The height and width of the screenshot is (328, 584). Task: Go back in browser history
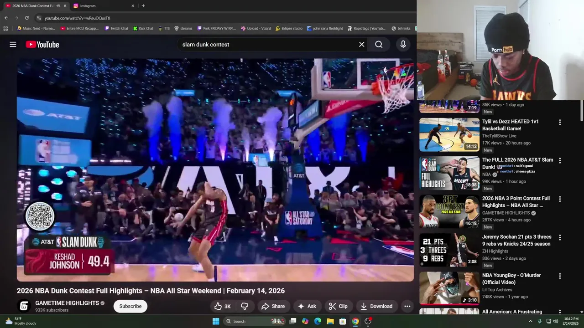coord(6,18)
